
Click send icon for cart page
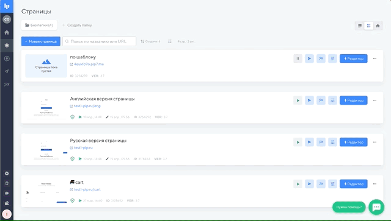[309, 184]
